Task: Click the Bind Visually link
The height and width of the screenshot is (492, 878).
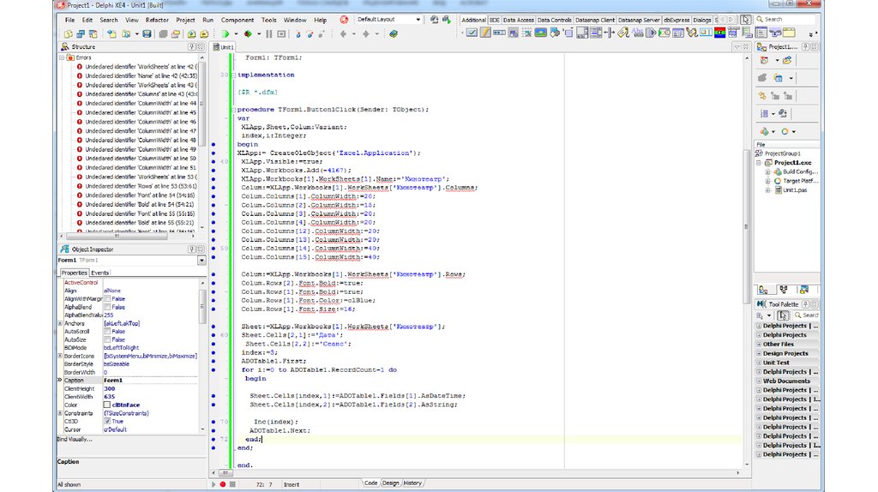Action: pyautogui.click(x=75, y=439)
